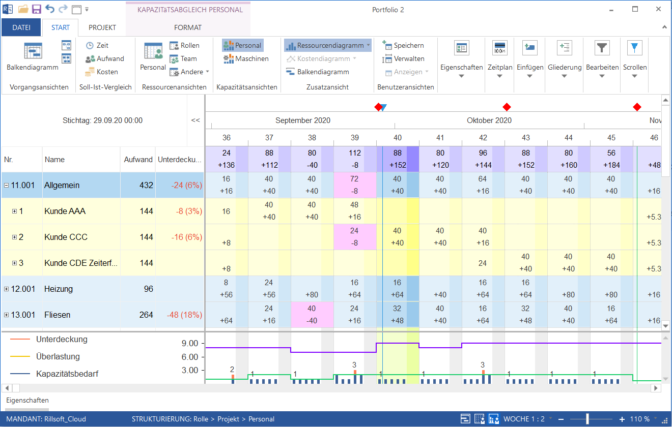Open the Rollen resource view
The height and width of the screenshot is (427, 672).
pyautogui.click(x=174, y=45)
